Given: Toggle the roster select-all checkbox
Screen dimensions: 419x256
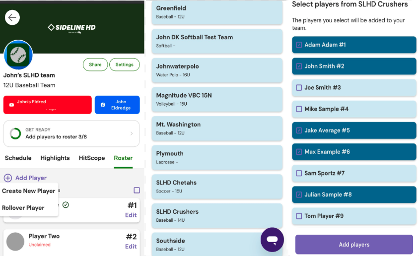Looking at the screenshot, I should click(x=137, y=190).
